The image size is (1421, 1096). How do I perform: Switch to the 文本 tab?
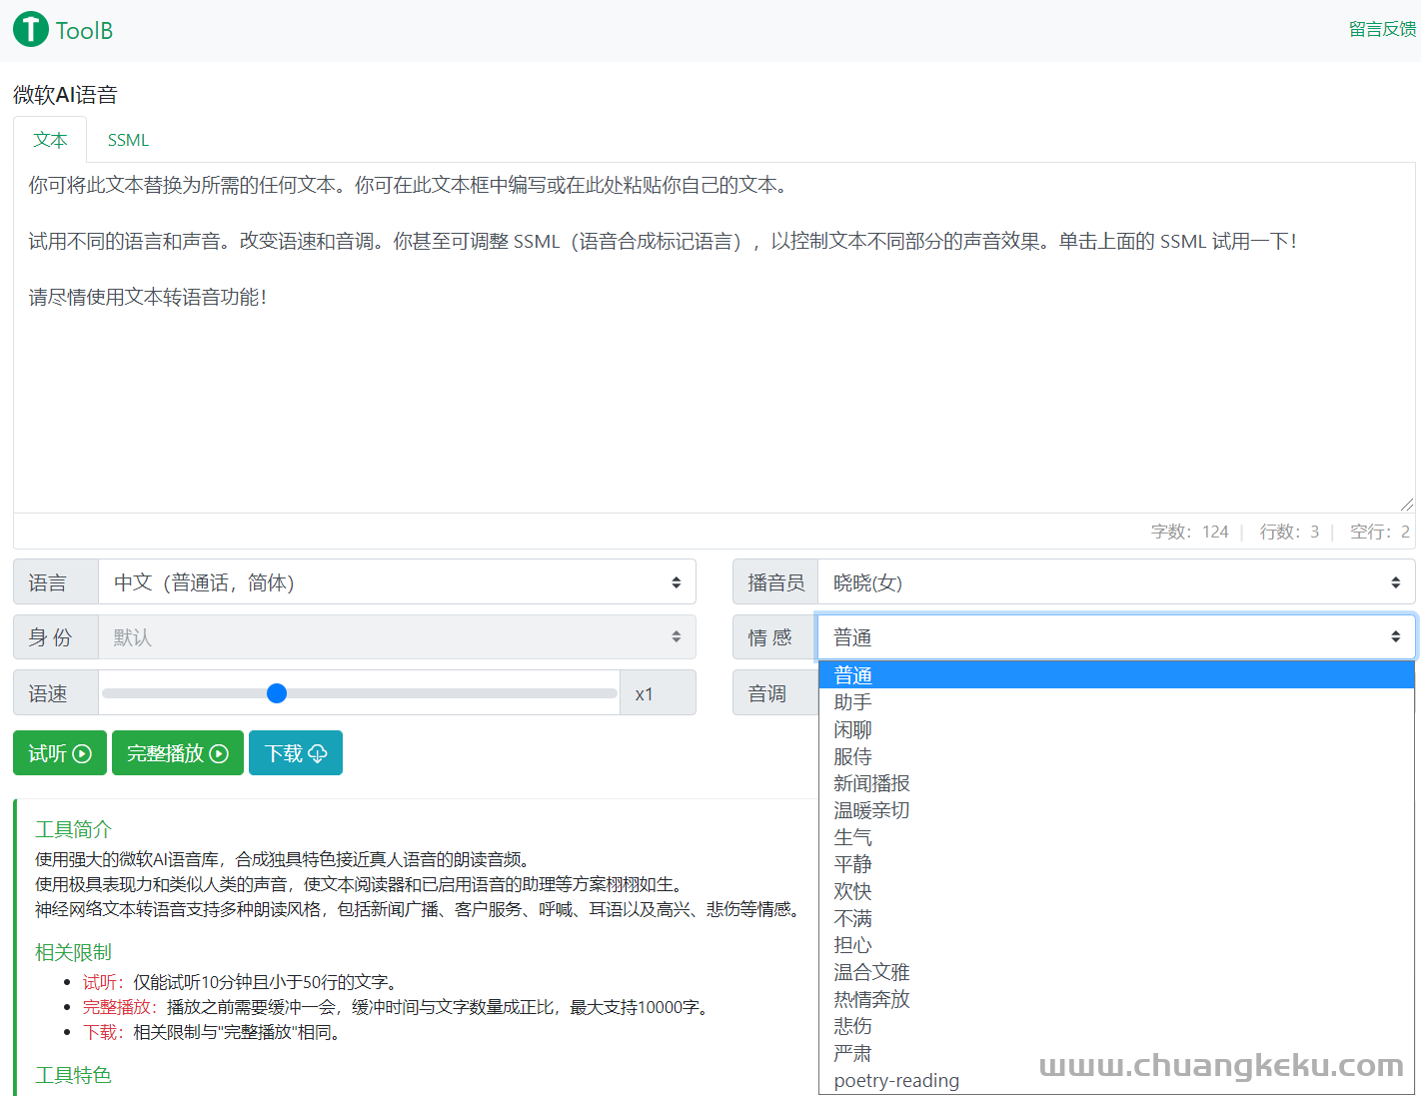tap(50, 140)
